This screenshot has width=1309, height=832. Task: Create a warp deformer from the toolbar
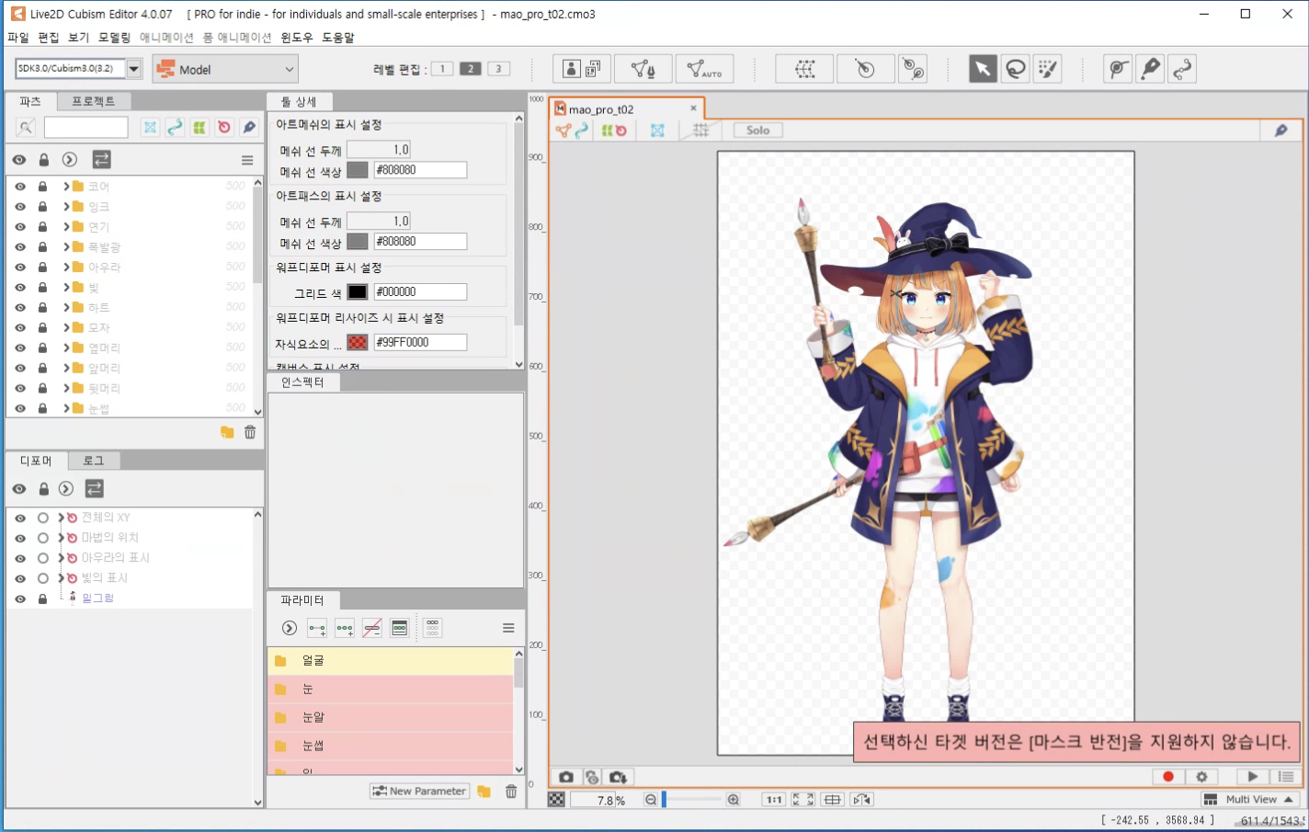805,69
